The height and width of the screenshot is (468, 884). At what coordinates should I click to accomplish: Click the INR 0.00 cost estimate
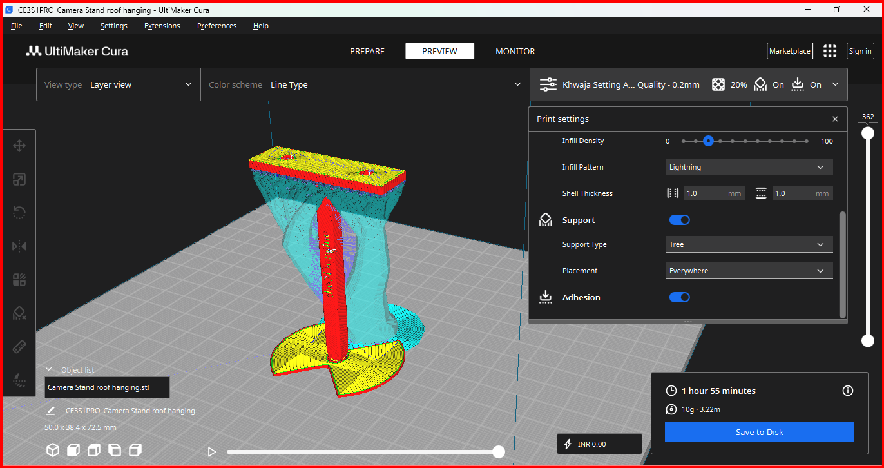(599, 444)
